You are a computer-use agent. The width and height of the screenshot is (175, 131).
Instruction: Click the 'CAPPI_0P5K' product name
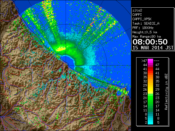point(142,19)
